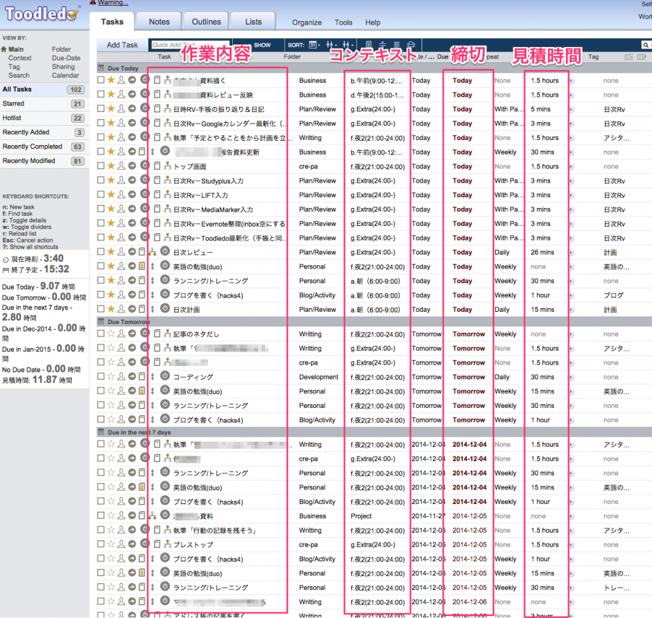Click action arrow icon on 日次レビュー row
This screenshot has width=652, height=618.
pyautogui.click(x=132, y=253)
